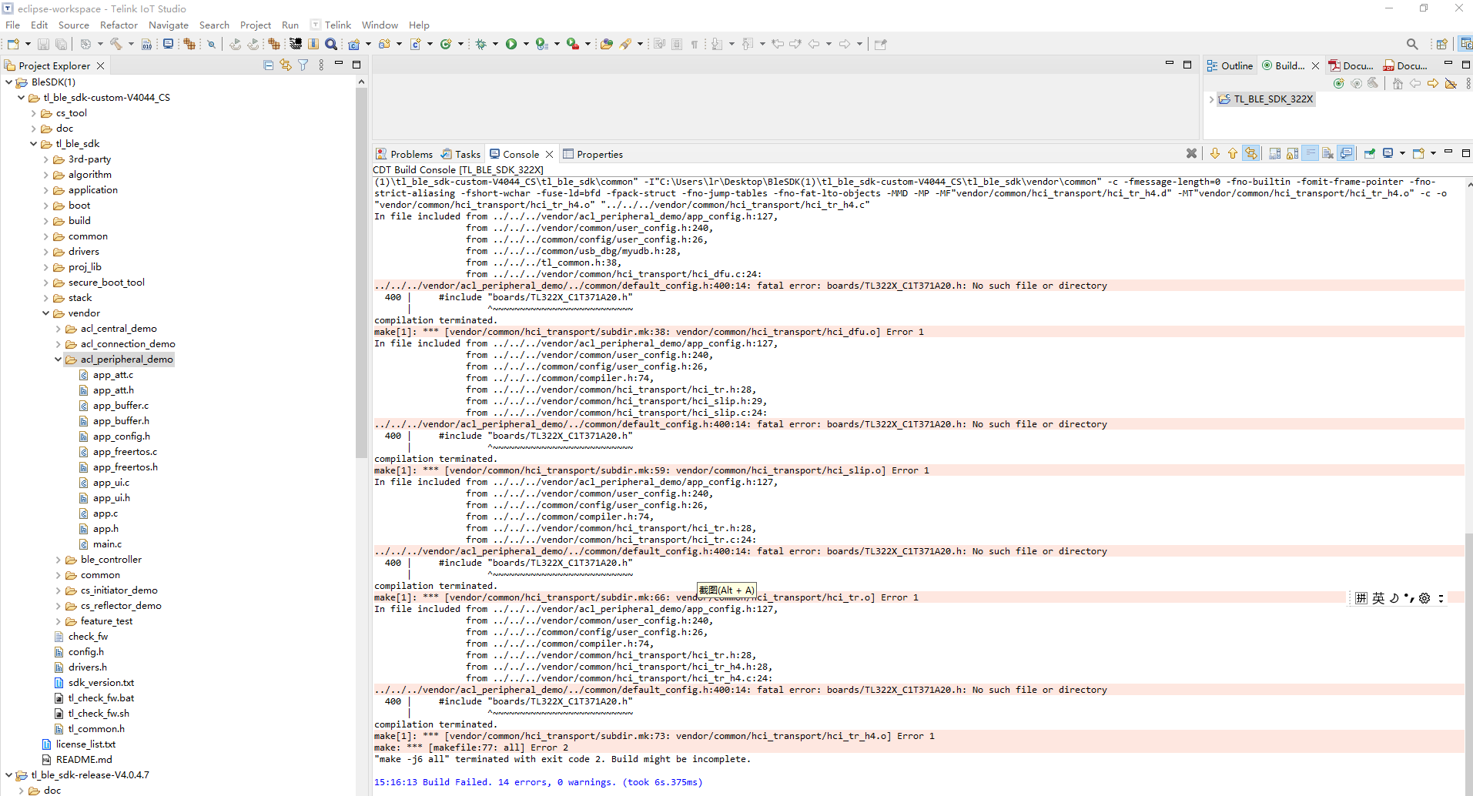This screenshot has height=796, width=1473.
Task: Go to next error down arrow in Console
Action: tap(1215, 153)
